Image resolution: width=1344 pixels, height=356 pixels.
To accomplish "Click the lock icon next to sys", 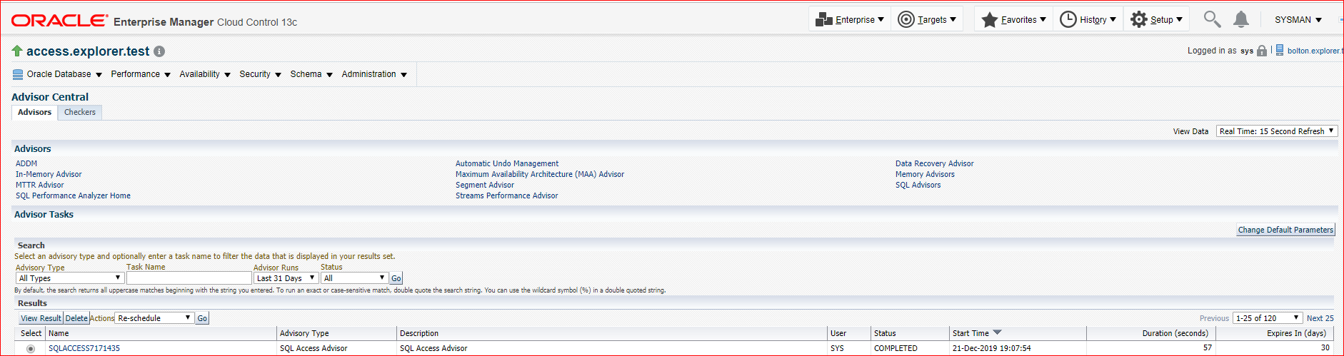I will [1262, 51].
